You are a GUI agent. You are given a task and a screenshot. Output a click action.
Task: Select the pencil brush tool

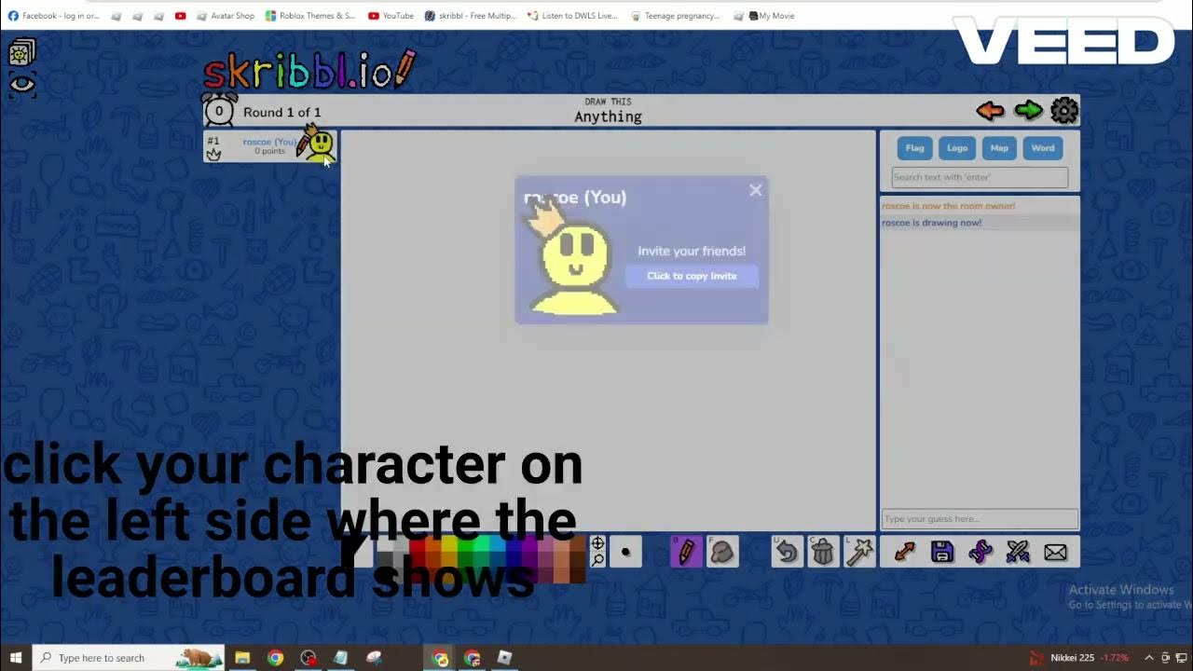point(687,552)
